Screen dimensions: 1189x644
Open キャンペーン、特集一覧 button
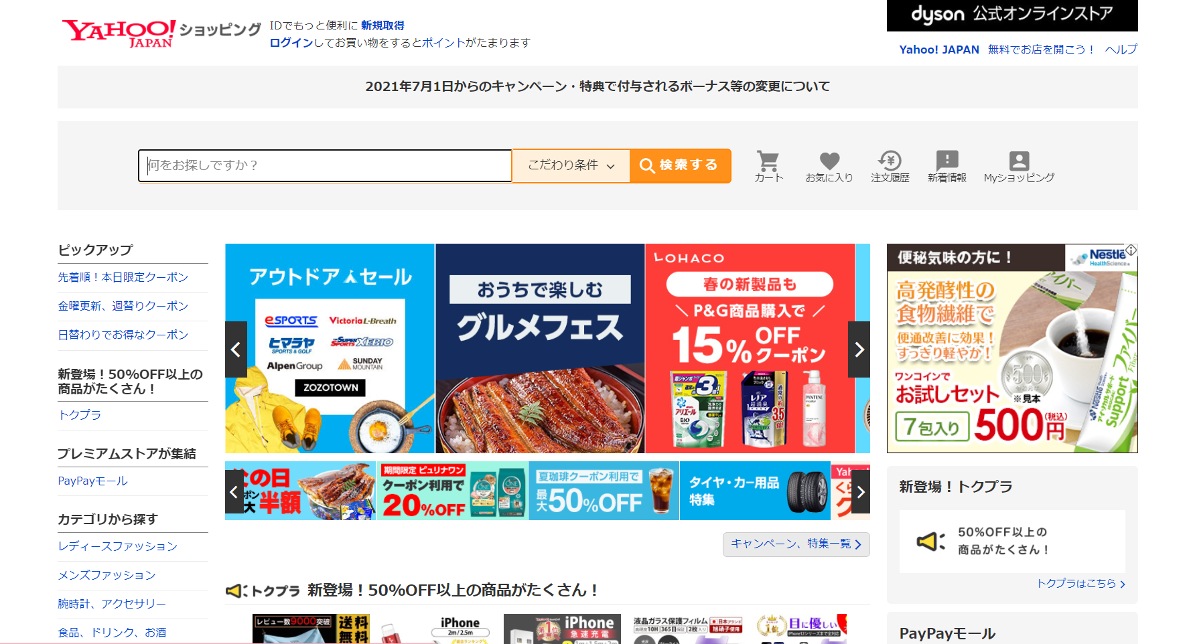point(796,544)
